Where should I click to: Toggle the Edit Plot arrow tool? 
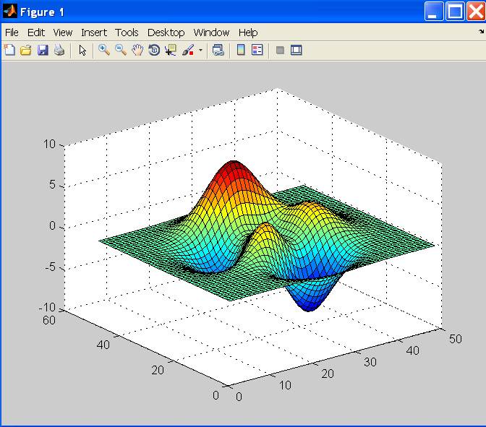pos(82,51)
